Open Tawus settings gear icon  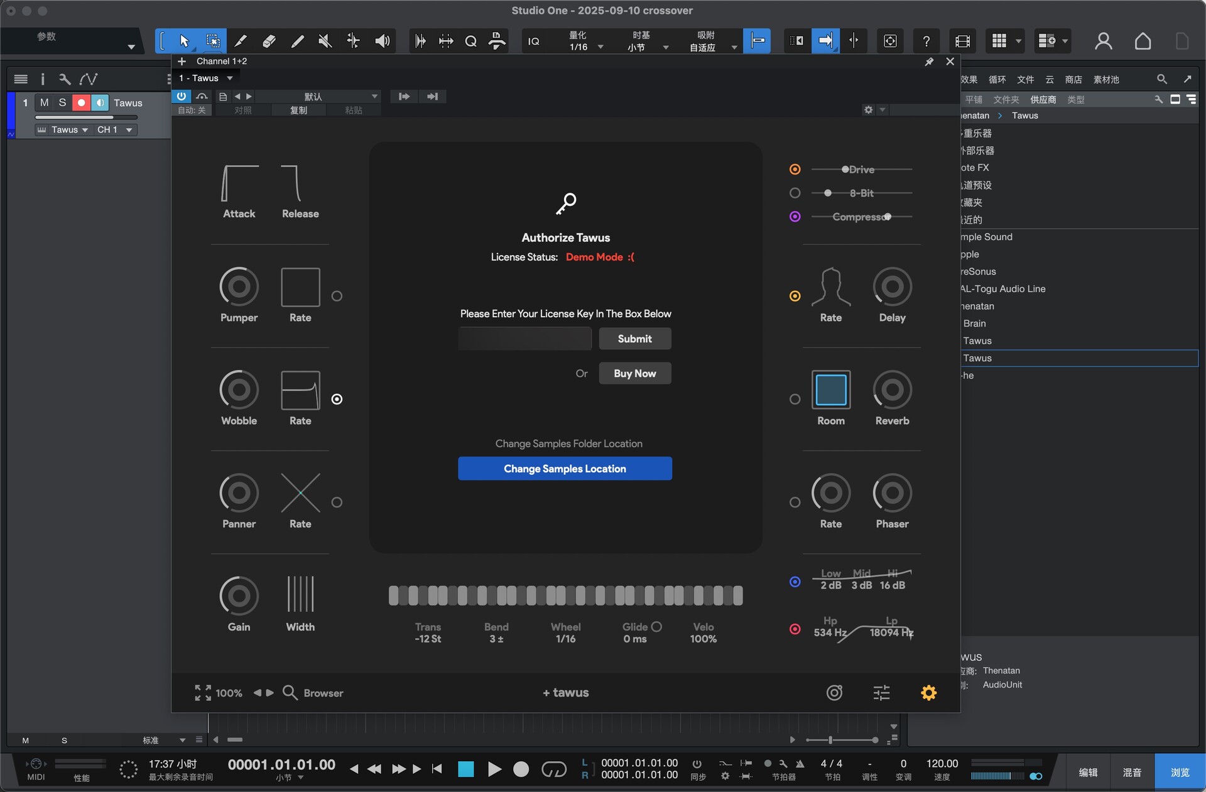tap(928, 692)
